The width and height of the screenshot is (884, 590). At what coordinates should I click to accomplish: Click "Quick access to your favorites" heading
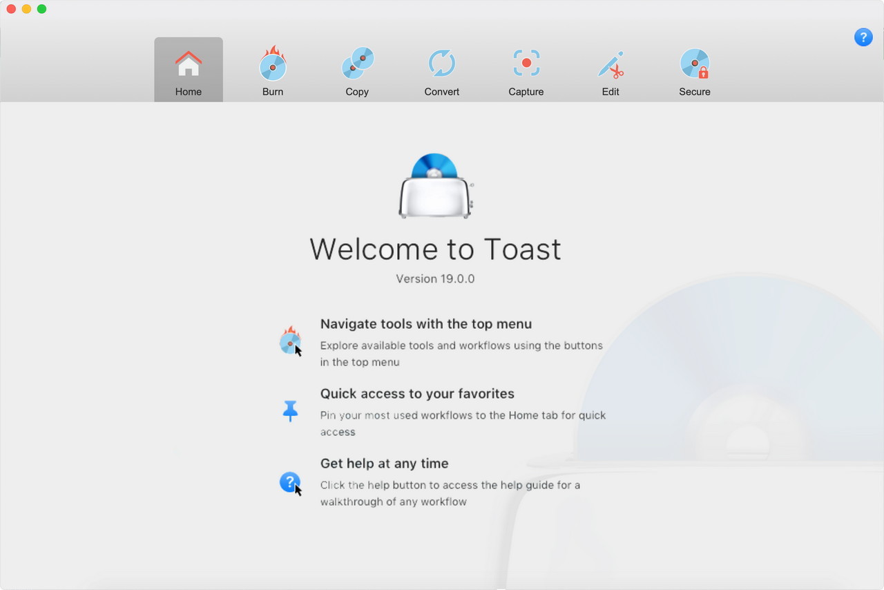417,394
